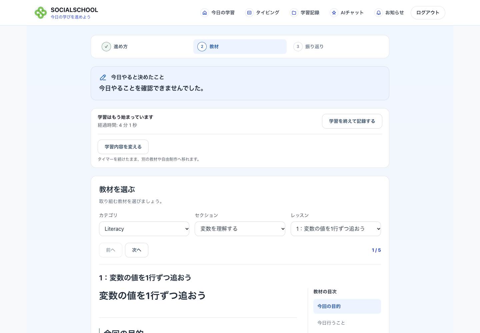Select 今日行うこと in the 教材の目次

347,323
